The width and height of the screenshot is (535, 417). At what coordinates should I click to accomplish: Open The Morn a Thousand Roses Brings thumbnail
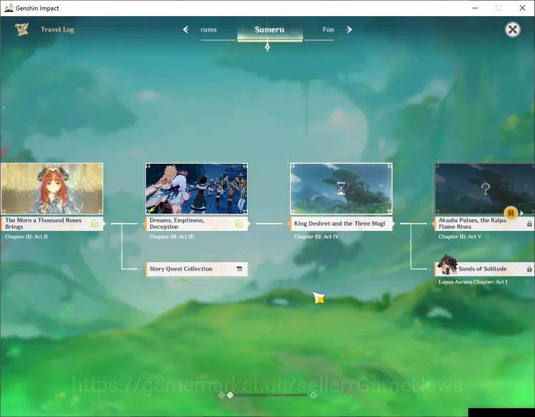(52, 189)
